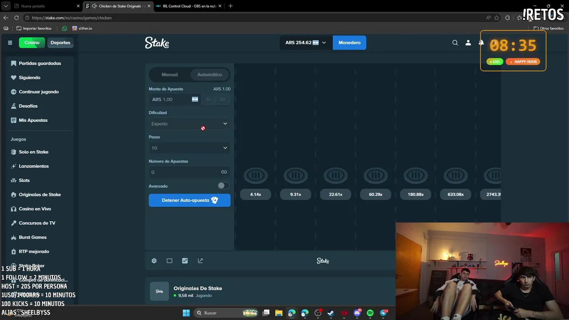Open the game settings gear below game
Viewport: 569px width, 320px height.
pyautogui.click(x=154, y=261)
